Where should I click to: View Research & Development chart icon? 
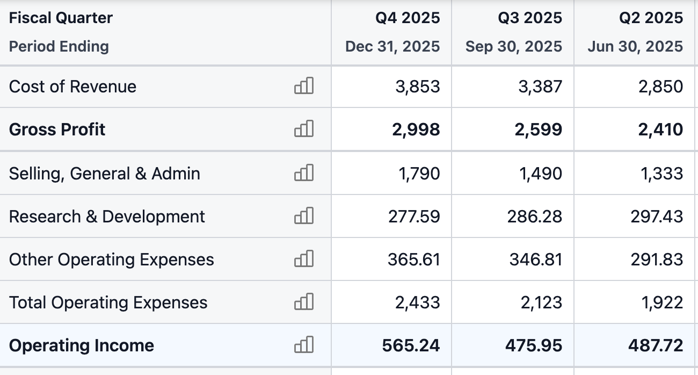click(x=304, y=216)
